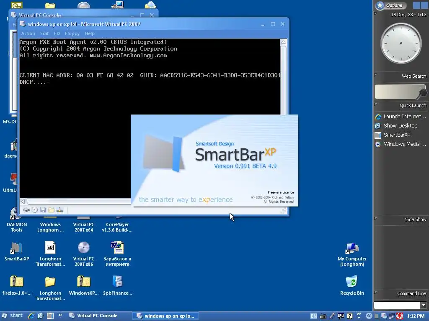Click the SmartBarXP splash screen
This screenshot has width=429, height=321.
214,160
